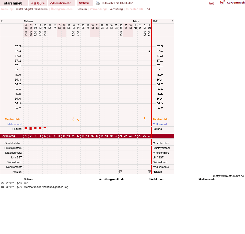This screenshot has height=234, width=245.
Task: Click the left Mittelschmerz row label
Action: [x=13, y=153]
